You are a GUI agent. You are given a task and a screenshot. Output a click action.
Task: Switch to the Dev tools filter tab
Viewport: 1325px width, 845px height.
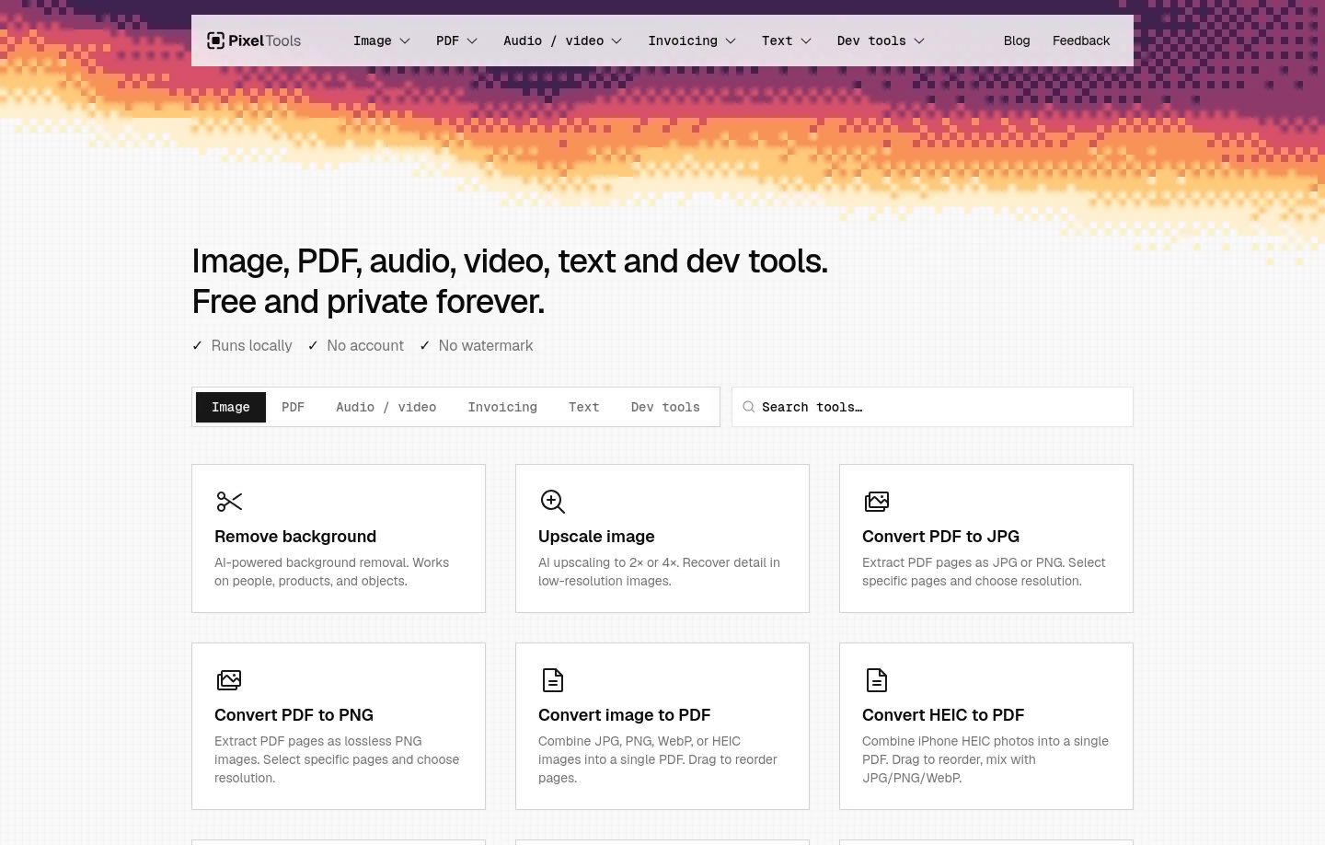(665, 407)
